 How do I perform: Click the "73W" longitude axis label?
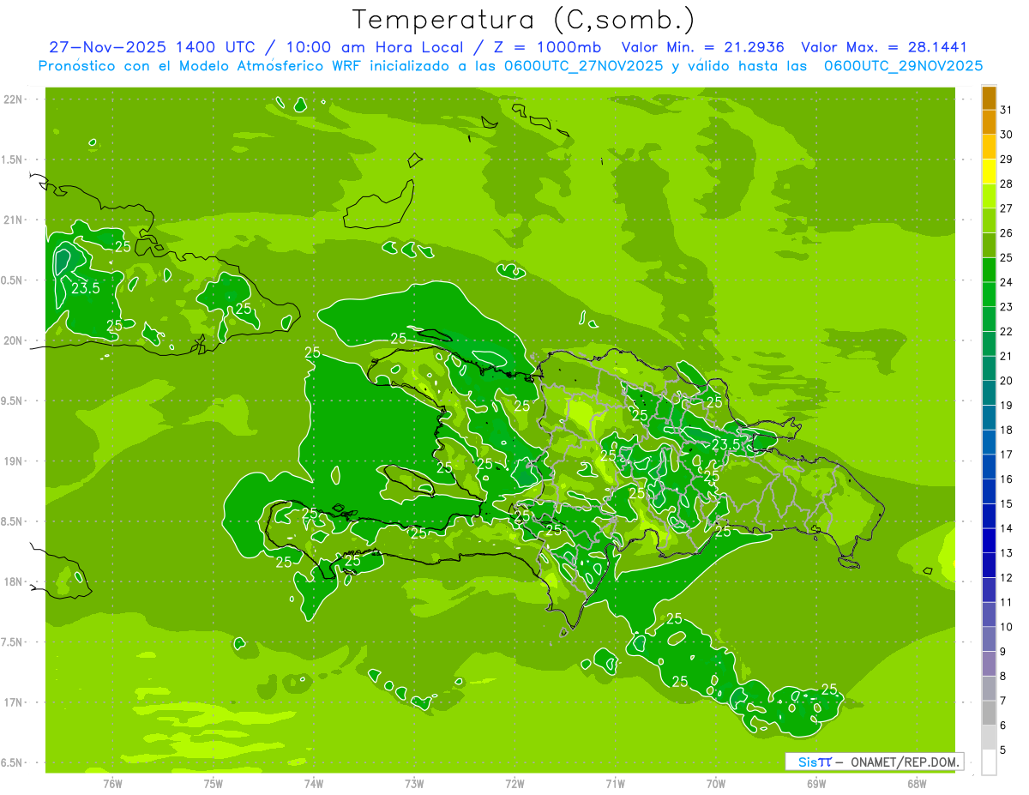(x=414, y=784)
